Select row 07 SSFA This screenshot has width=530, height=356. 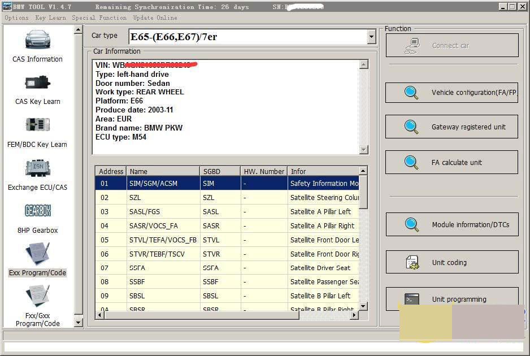pyautogui.click(x=227, y=268)
